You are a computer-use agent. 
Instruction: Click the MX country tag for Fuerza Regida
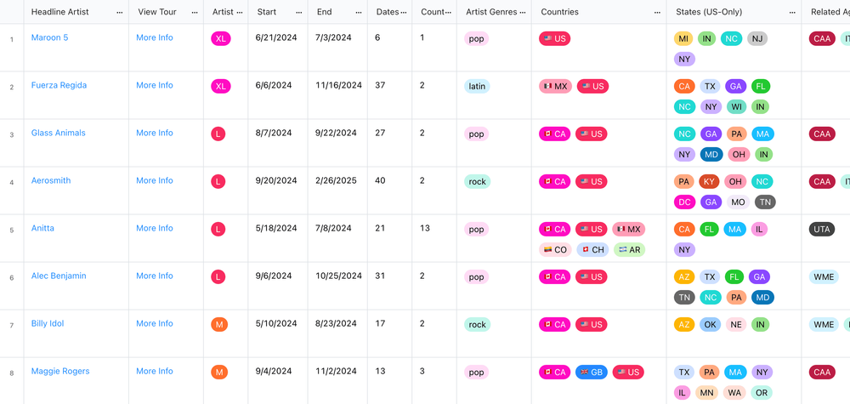(x=555, y=86)
